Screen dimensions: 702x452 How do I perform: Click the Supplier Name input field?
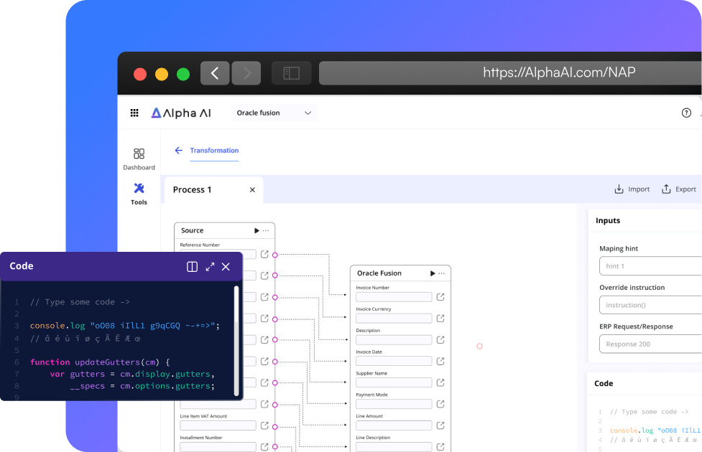pos(394,382)
